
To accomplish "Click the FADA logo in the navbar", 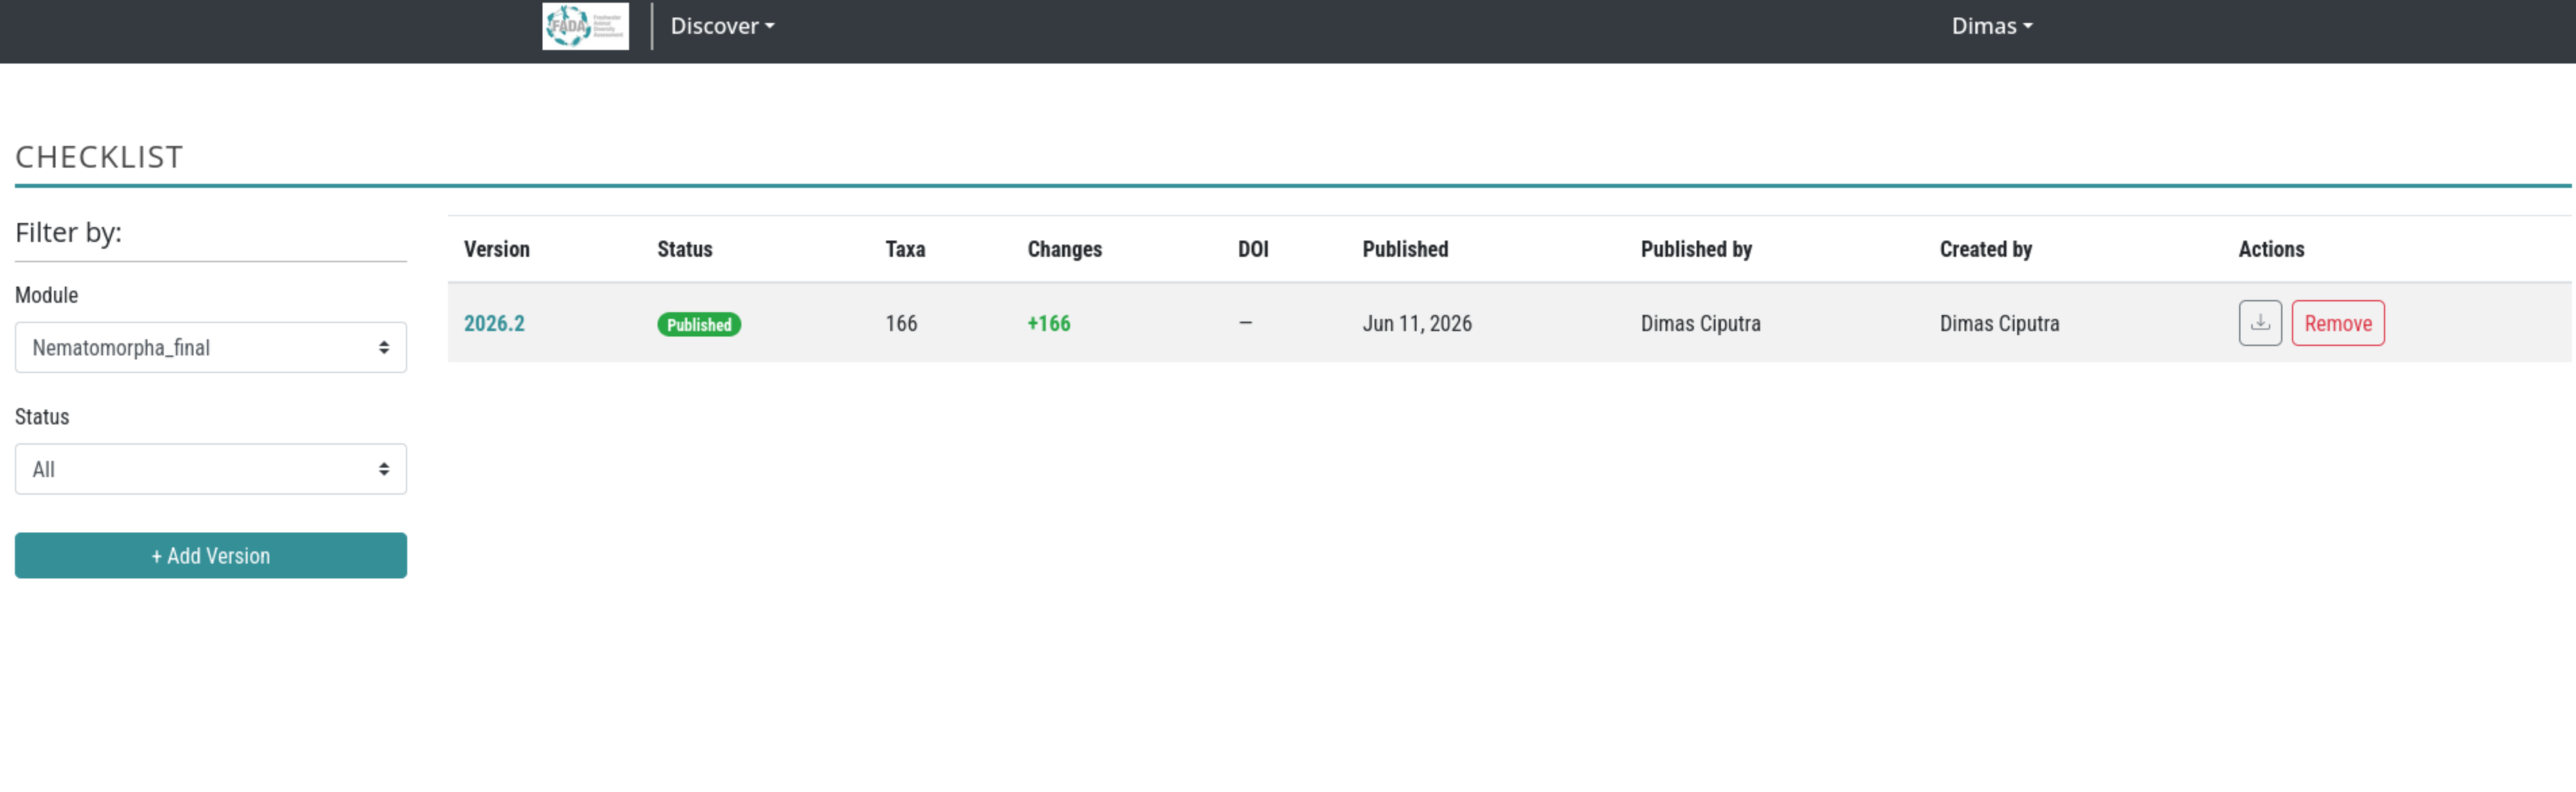I will coord(585,26).
